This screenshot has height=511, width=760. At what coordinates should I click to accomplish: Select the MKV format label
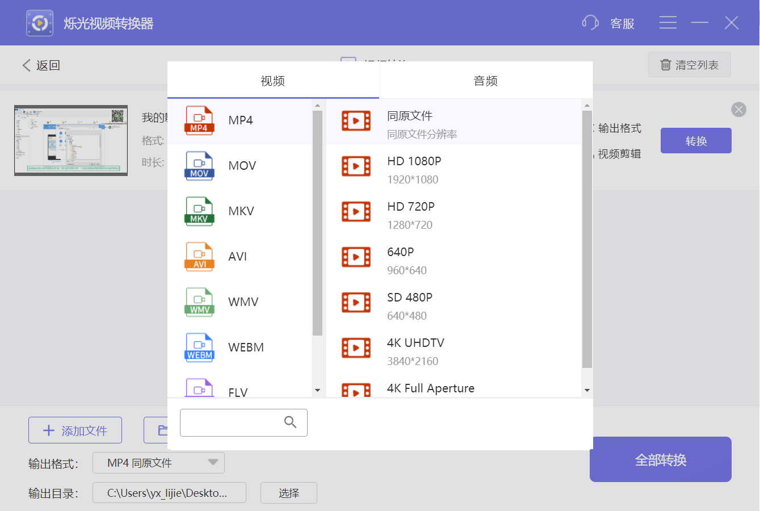(241, 211)
